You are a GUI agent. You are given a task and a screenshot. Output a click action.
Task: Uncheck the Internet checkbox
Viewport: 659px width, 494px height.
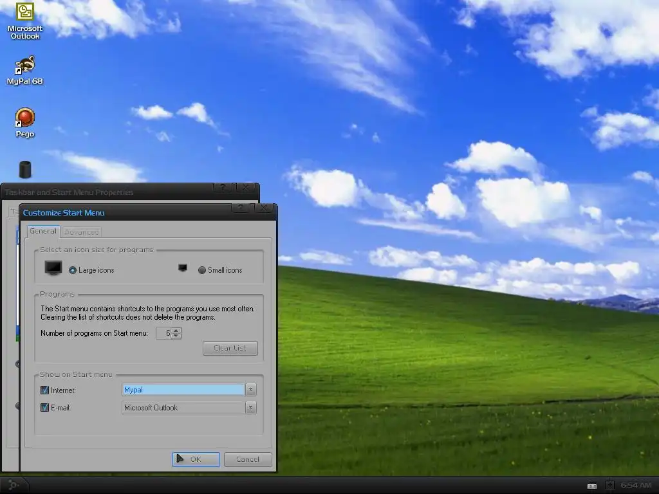tap(44, 390)
